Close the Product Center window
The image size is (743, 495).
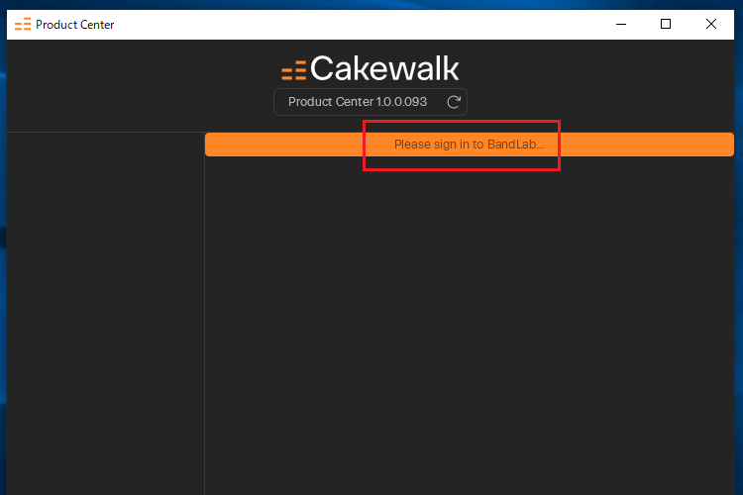coord(710,24)
